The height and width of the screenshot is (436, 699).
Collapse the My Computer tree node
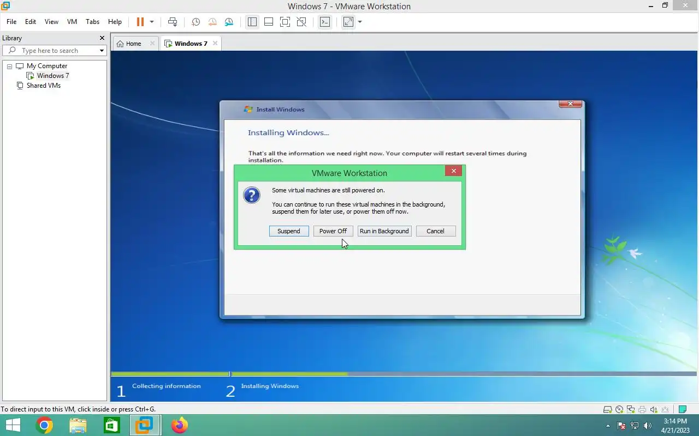pos(9,66)
